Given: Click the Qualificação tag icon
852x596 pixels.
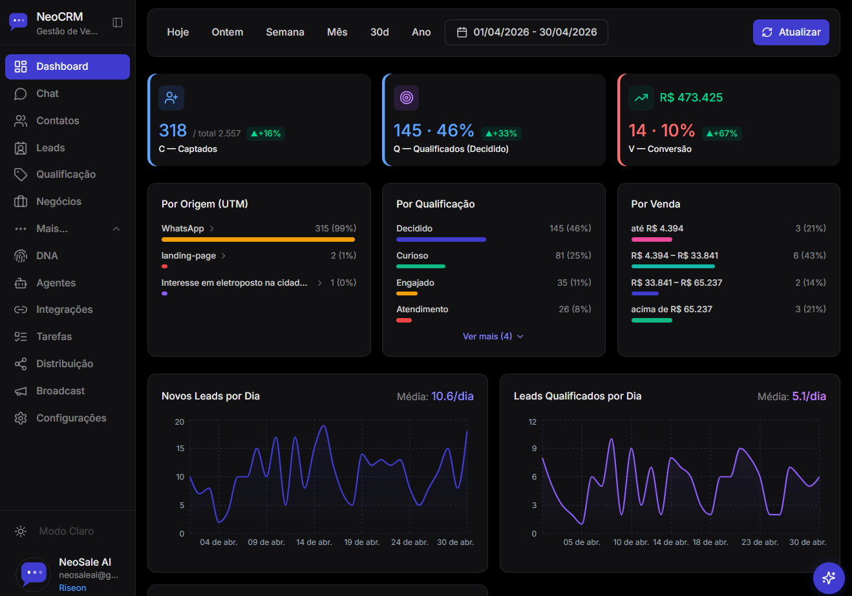Looking at the screenshot, I should [21, 175].
